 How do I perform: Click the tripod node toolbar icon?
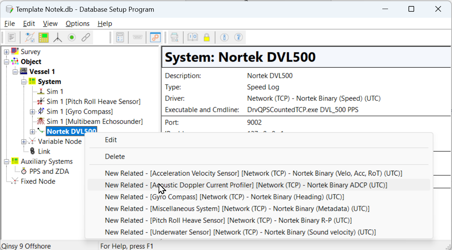coord(58,37)
